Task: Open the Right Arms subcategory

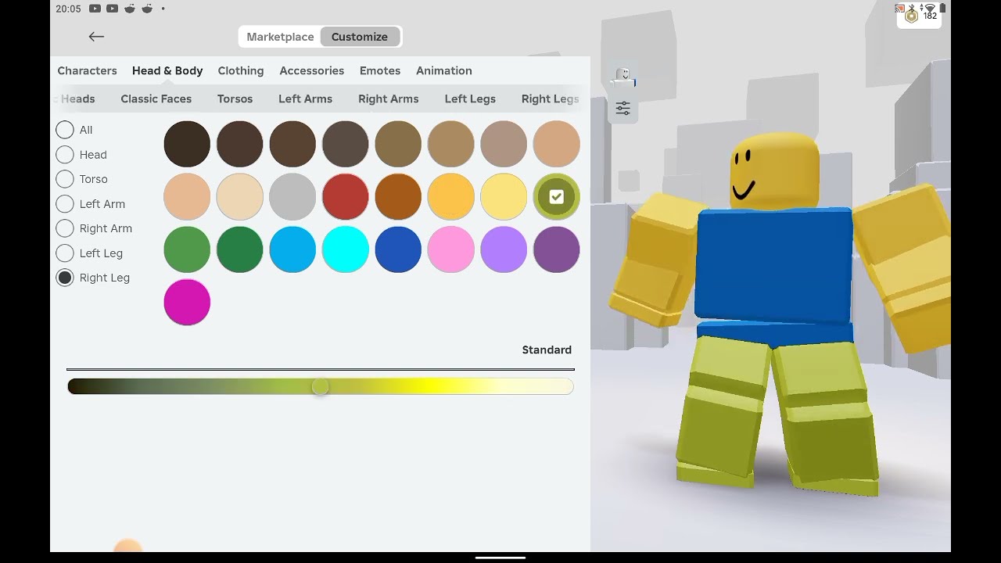Action: 389,99
